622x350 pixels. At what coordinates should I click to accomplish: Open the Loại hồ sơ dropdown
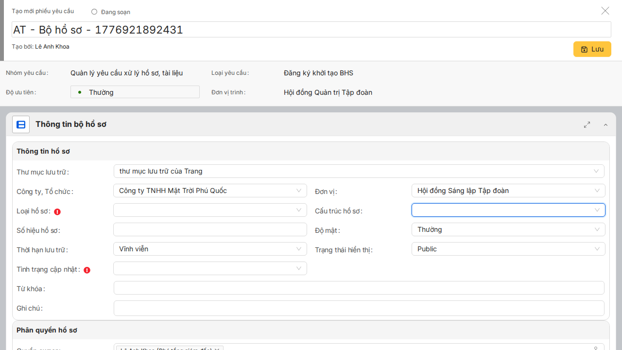pos(210,210)
